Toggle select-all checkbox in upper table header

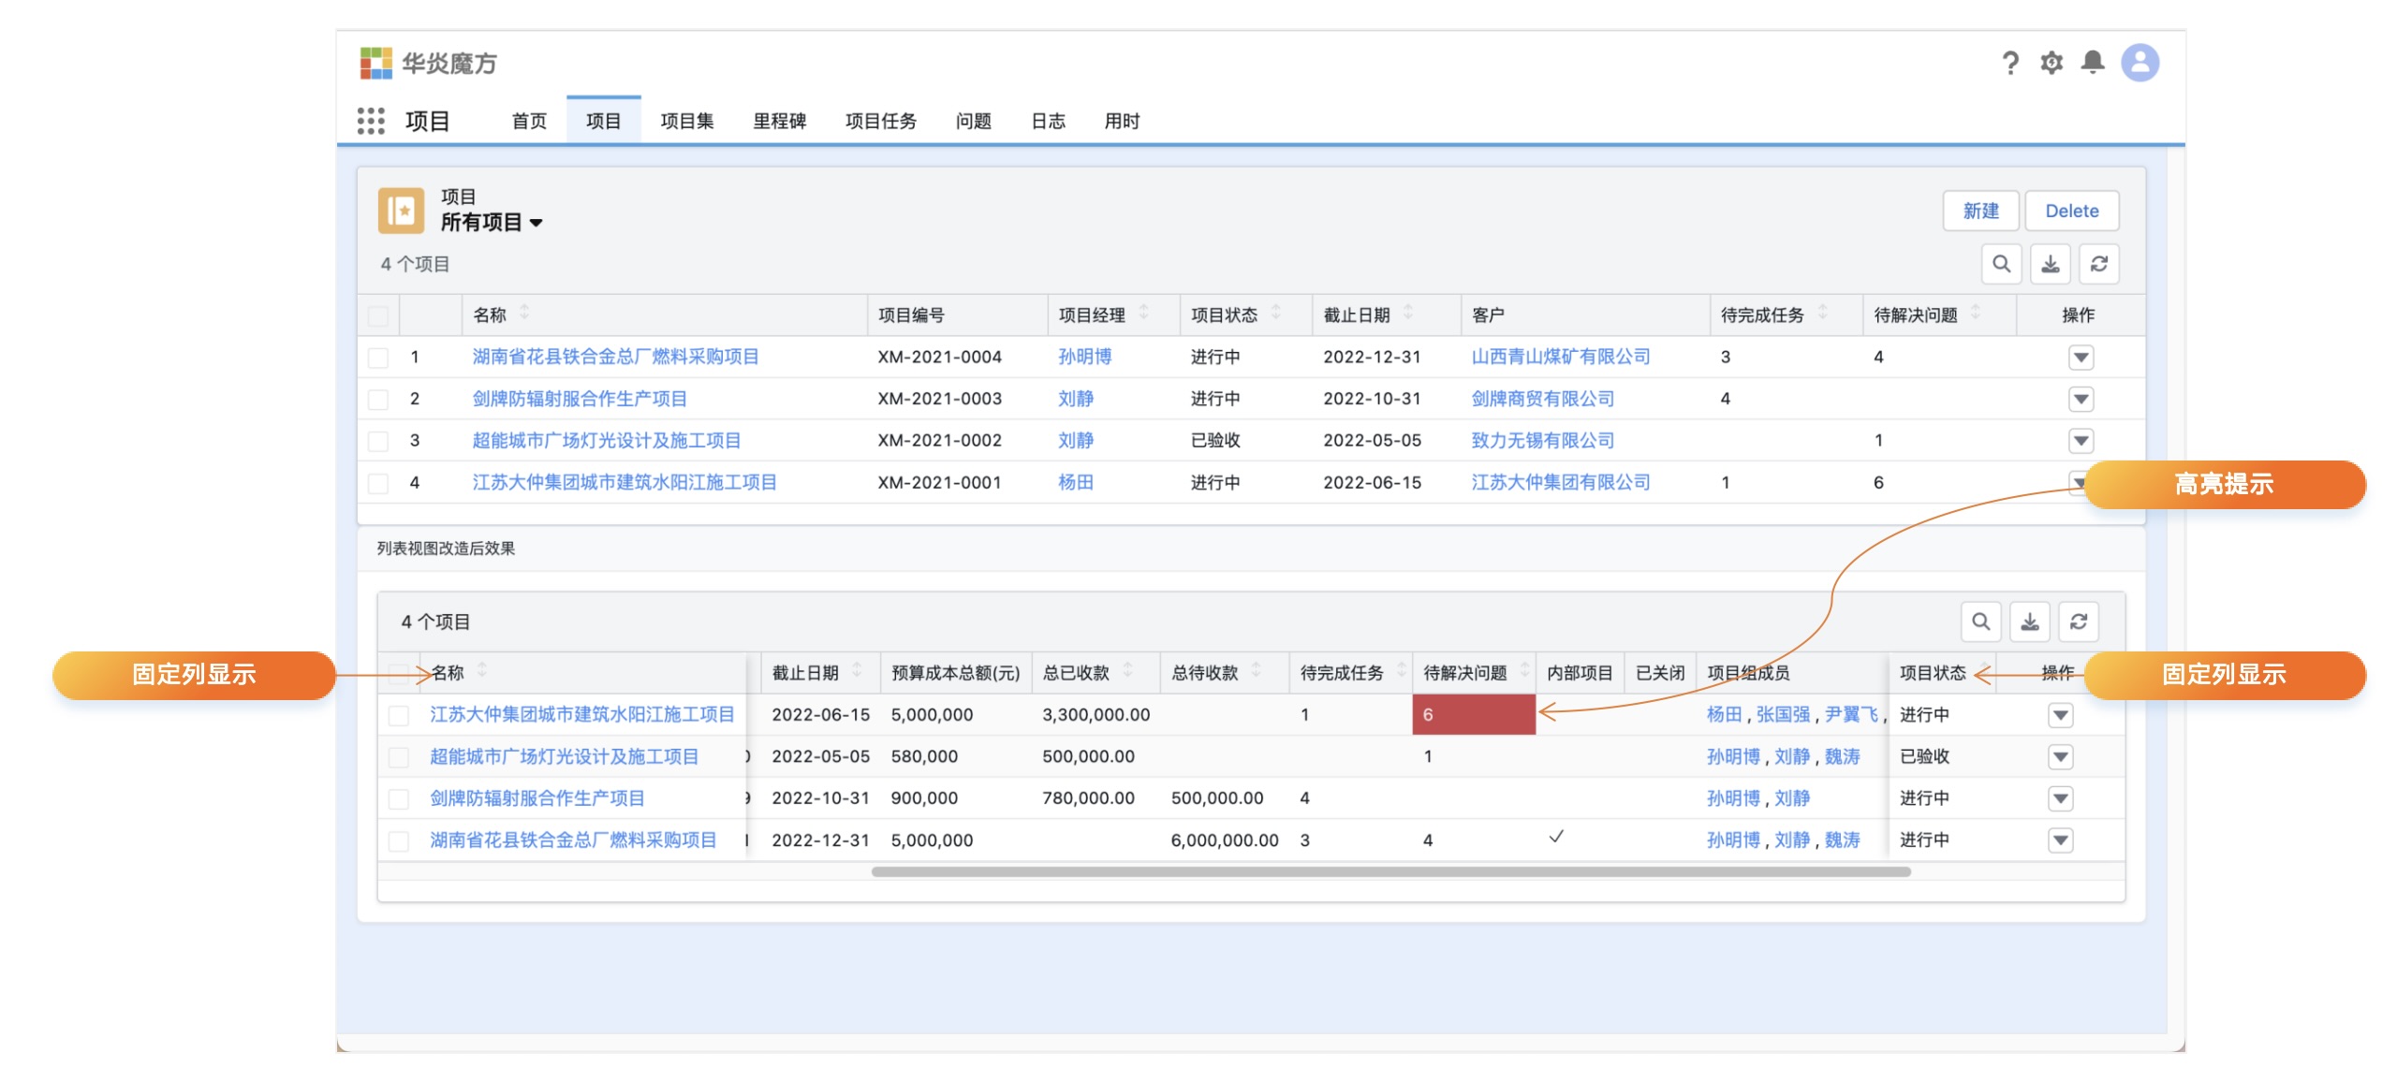pos(378,315)
